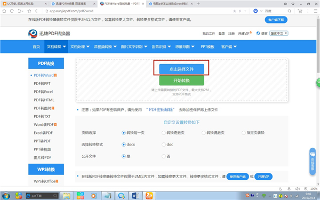Switch to UC导航 browser tab
The height and width of the screenshot is (200, 320).
tap(25, 4)
